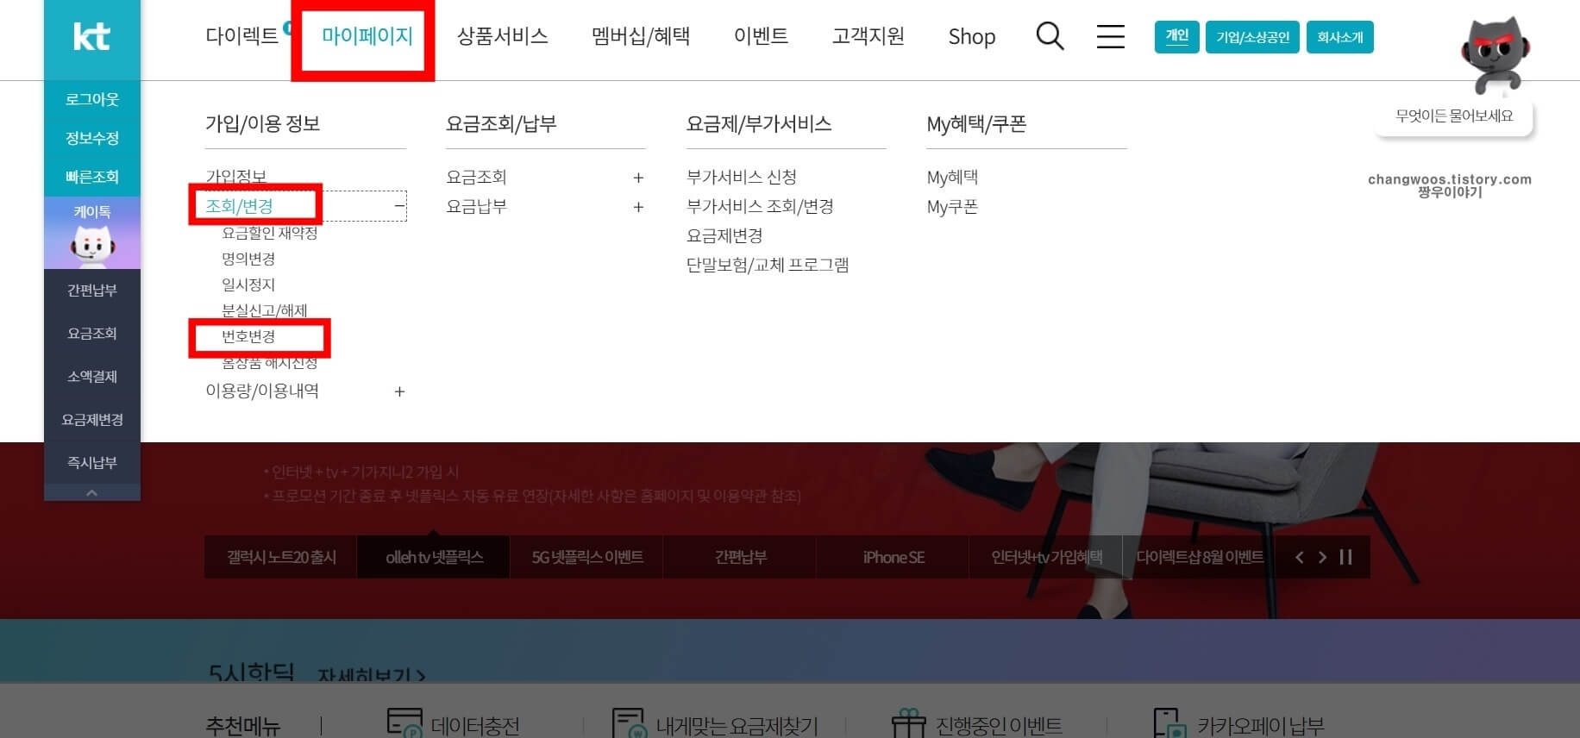The image size is (1580, 738).
Task: Select 인터넷+tv가입혜택 banner tab
Action: coord(1046,557)
